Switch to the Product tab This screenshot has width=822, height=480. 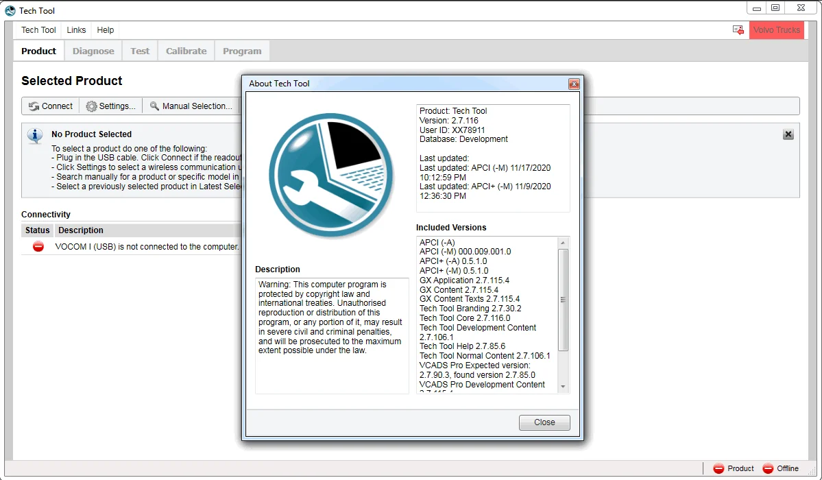39,51
